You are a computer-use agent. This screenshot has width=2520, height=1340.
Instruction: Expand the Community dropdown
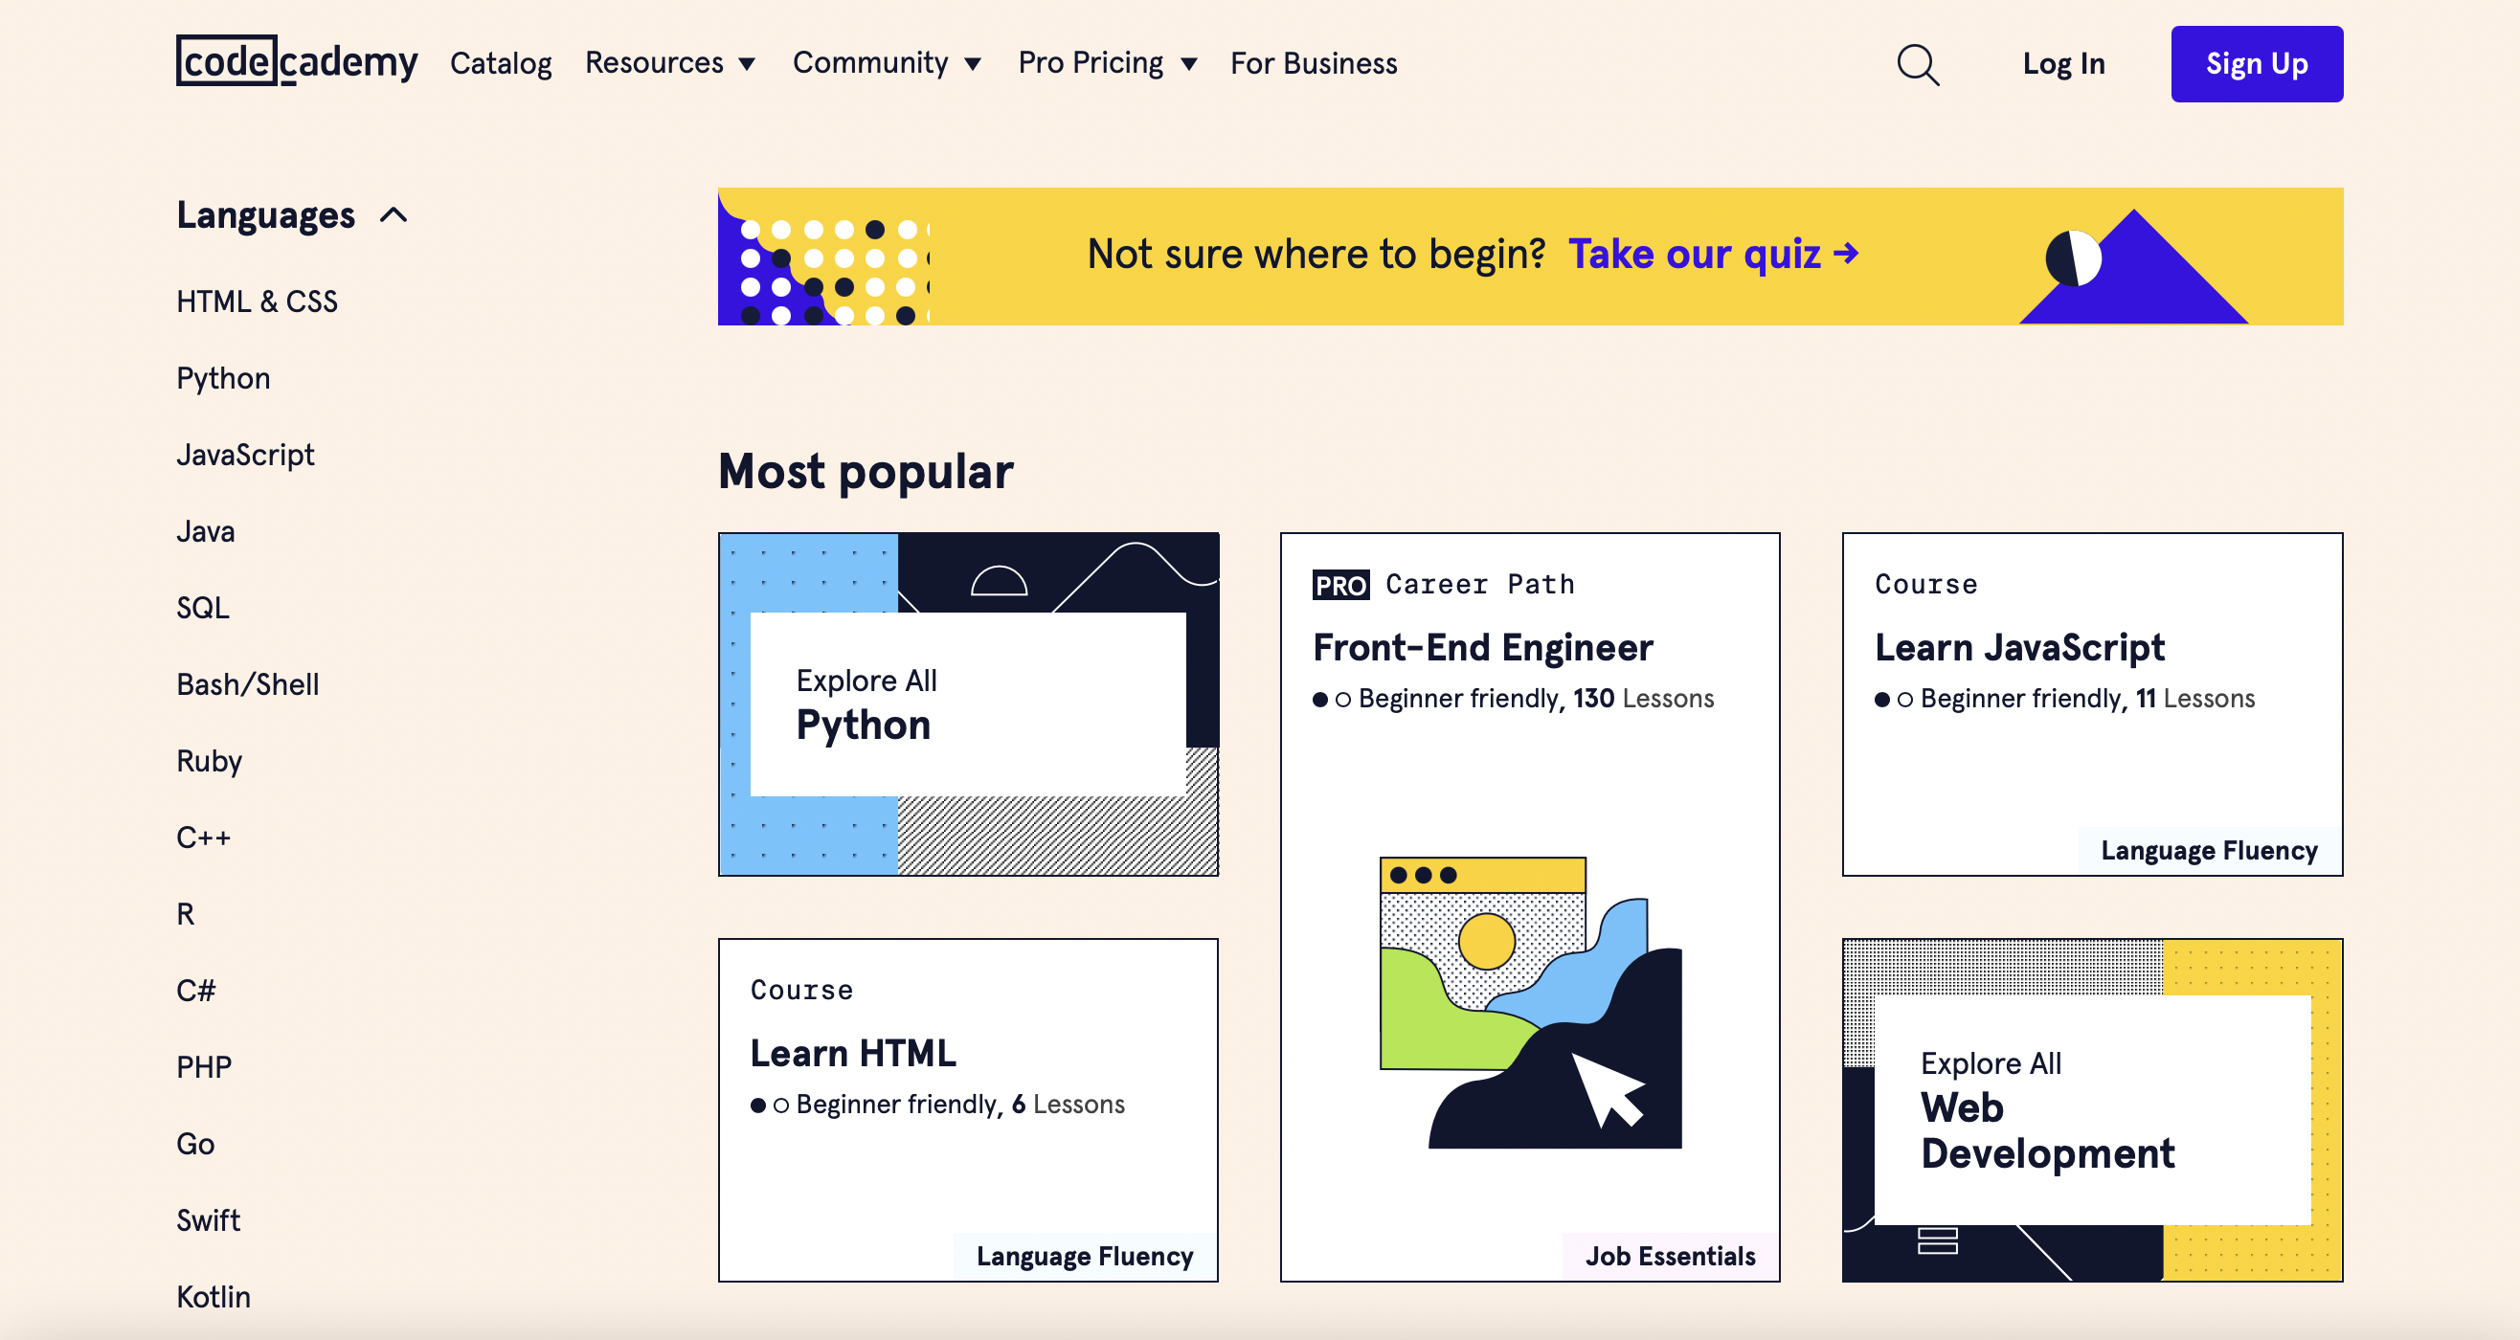tap(887, 63)
